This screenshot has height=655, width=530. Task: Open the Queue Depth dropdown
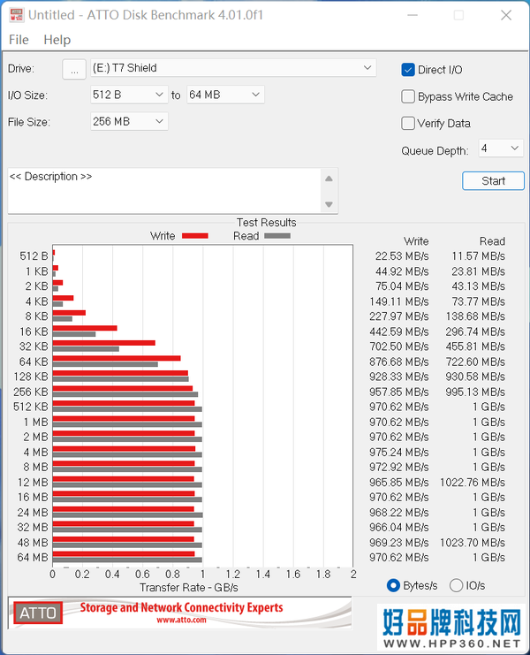click(500, 149)
